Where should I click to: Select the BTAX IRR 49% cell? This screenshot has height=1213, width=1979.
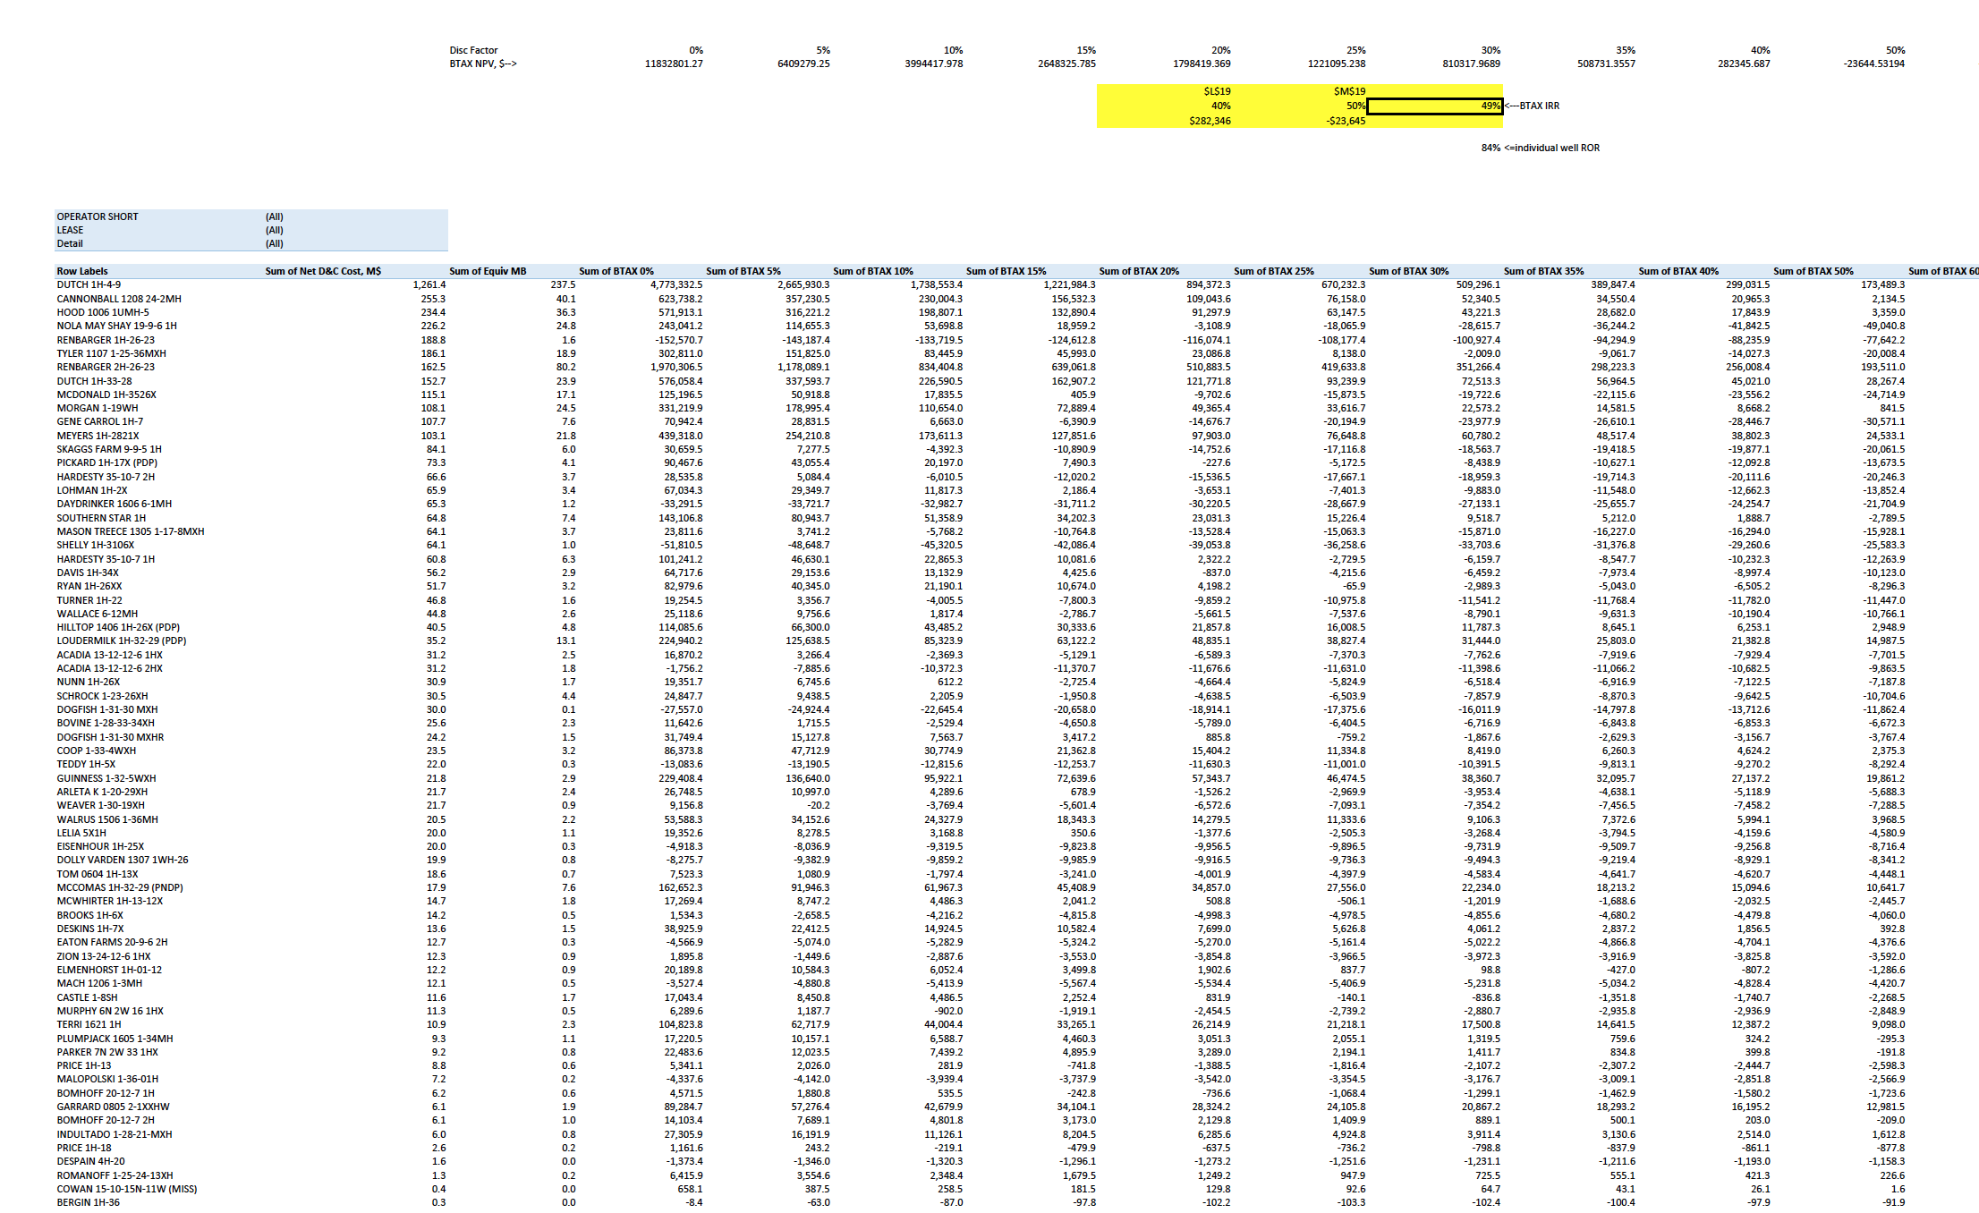(x=1435, y=106)
